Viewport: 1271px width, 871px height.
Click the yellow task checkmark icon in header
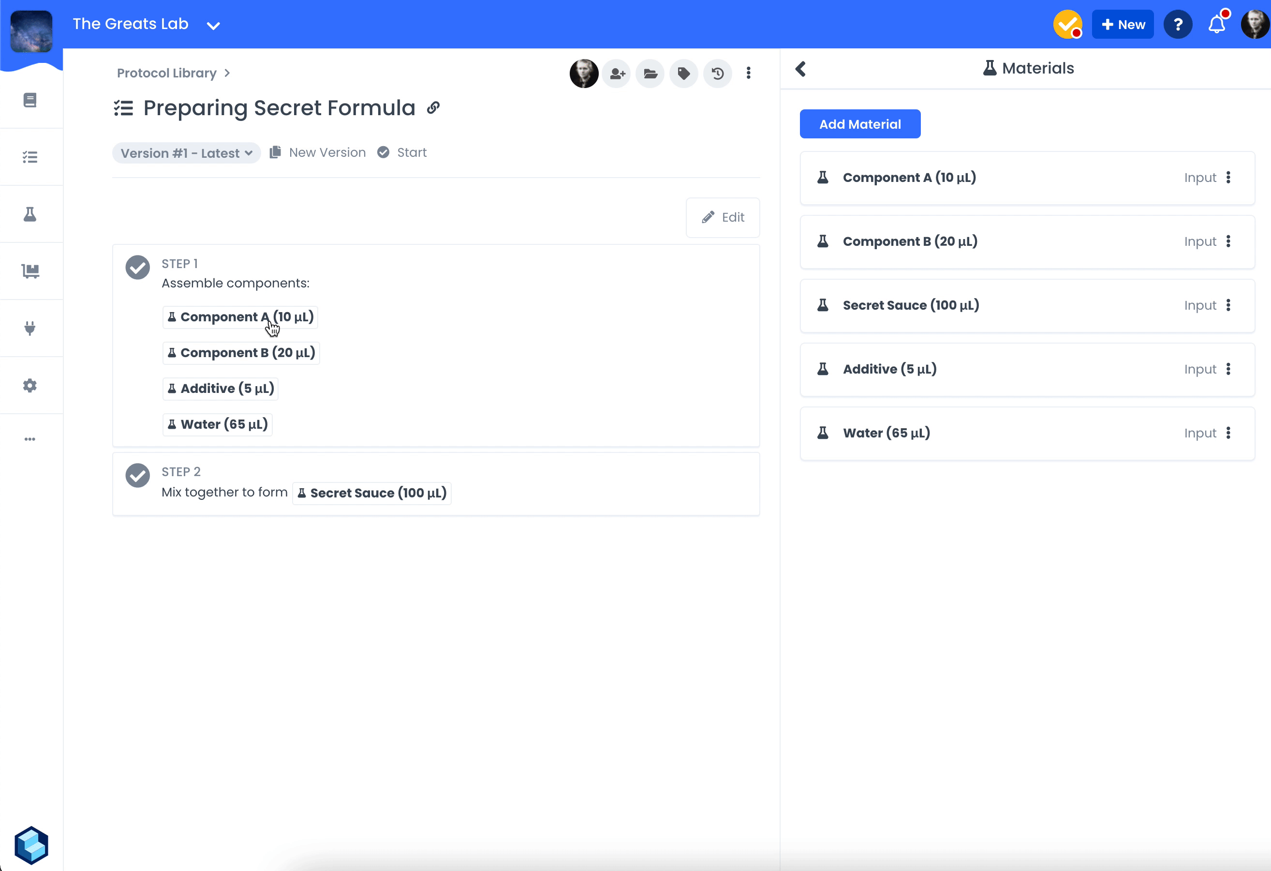click(1067, 25)
